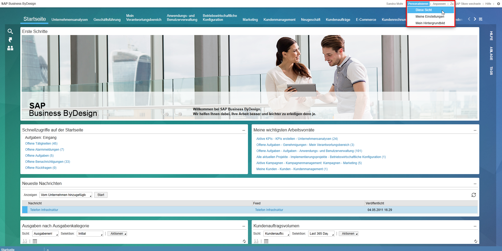Open the Neugeschäft tab
The width and height of the screenshot is (502, 251).
(311, 20)
